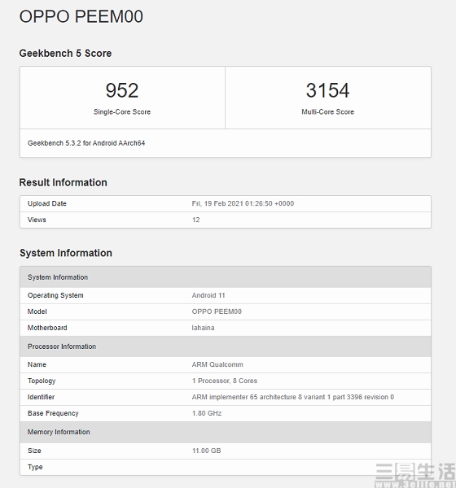The height and width of the screenshot is (488, 456).
Task: Click the processor Name label
Action: point(37,364)
